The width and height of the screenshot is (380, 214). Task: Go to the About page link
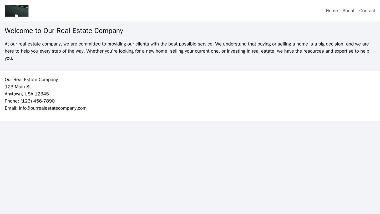pos(348,11)
